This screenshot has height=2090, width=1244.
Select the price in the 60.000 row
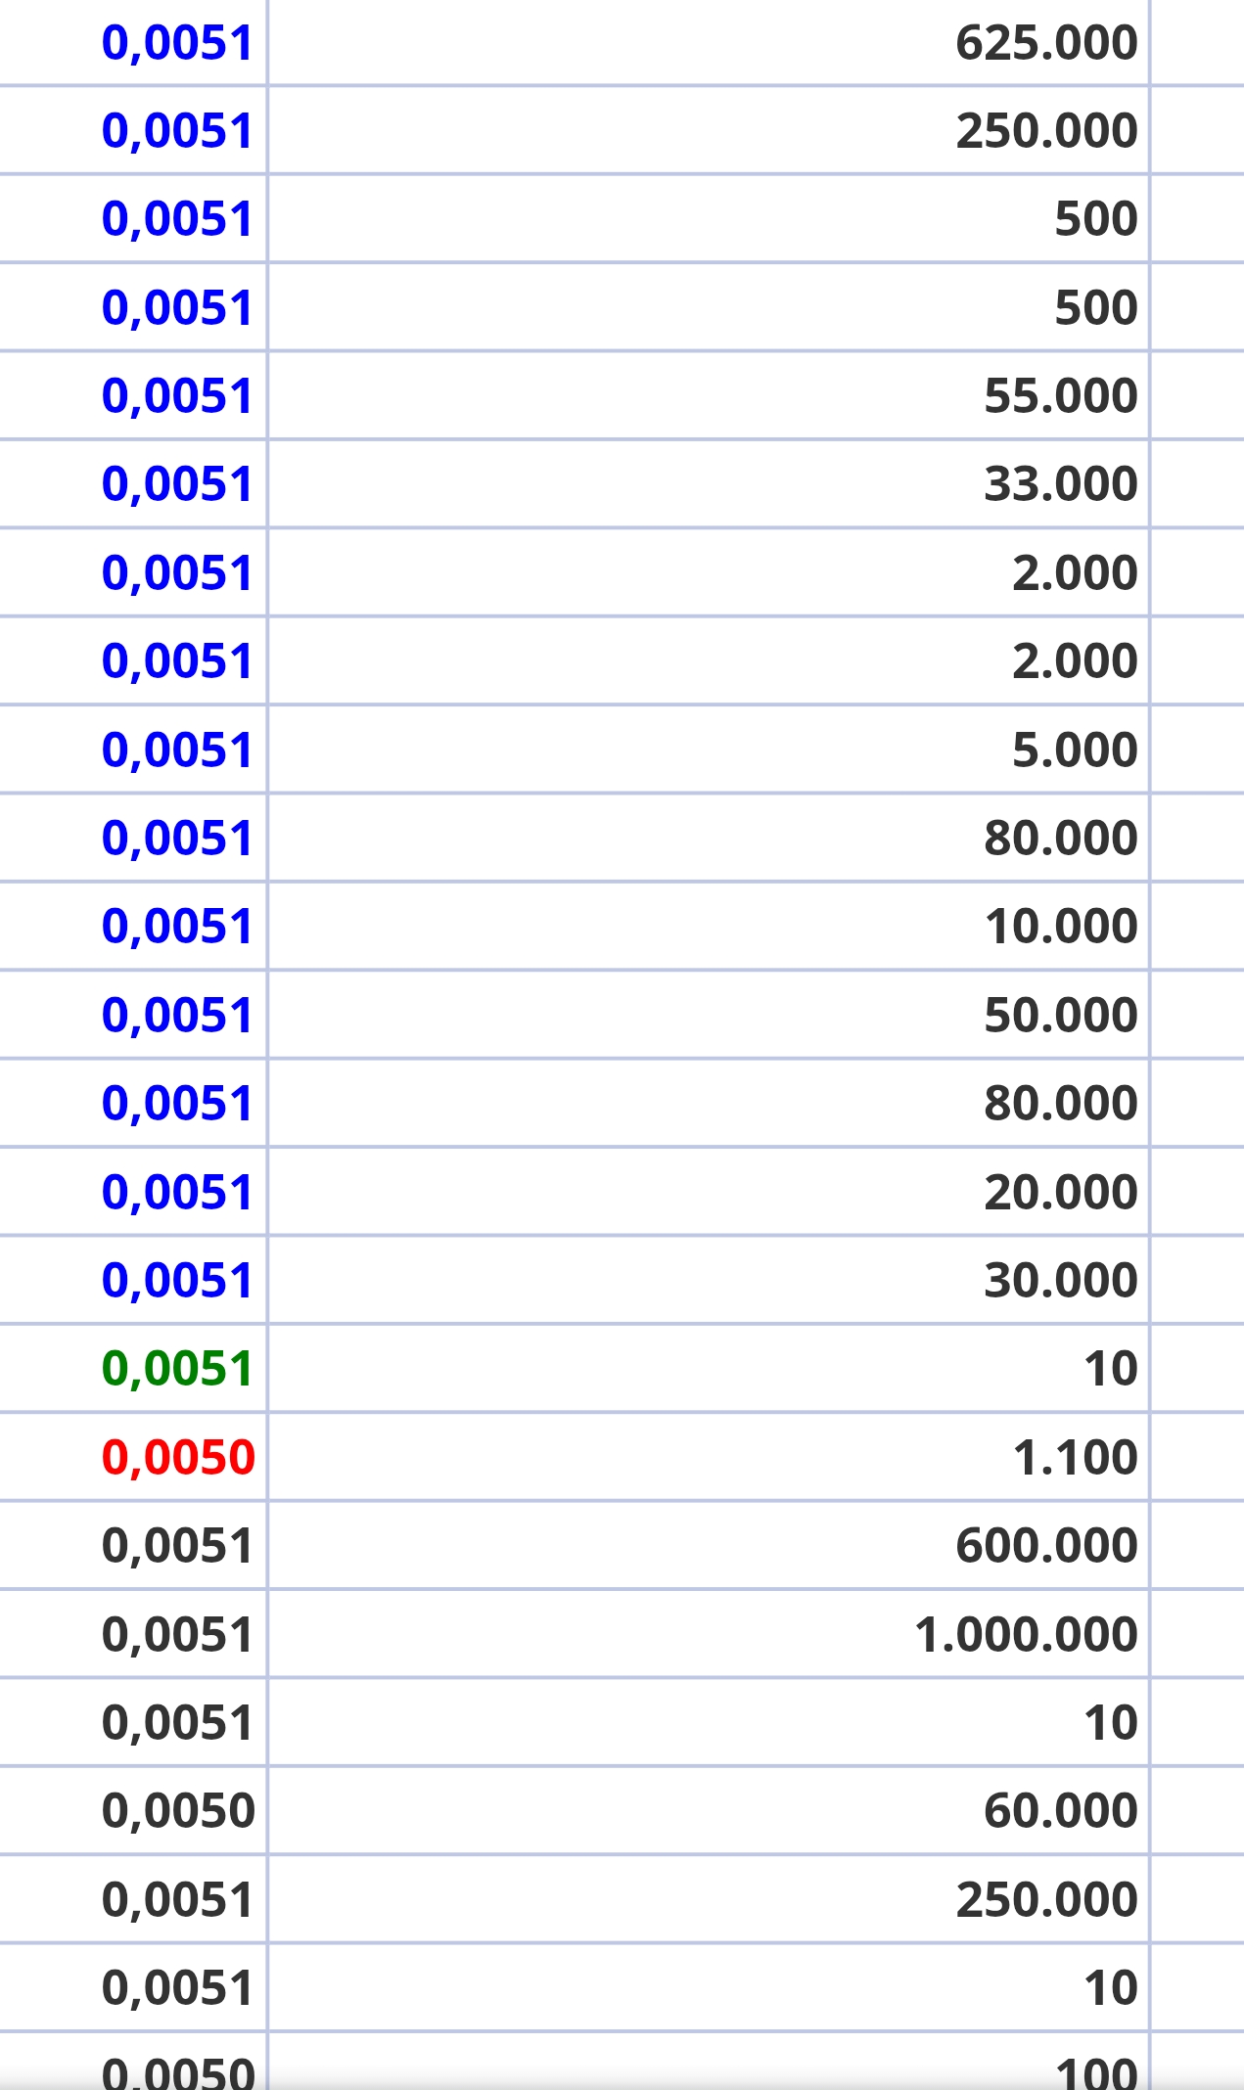[177, 1810]
